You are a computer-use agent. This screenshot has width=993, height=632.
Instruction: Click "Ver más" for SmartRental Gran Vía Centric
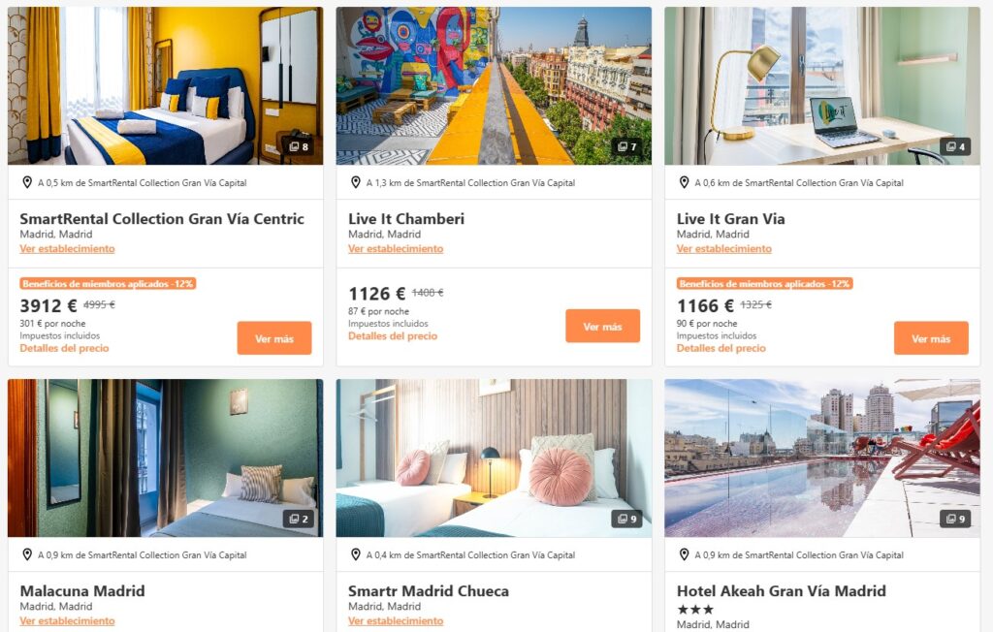click(274, 338)
